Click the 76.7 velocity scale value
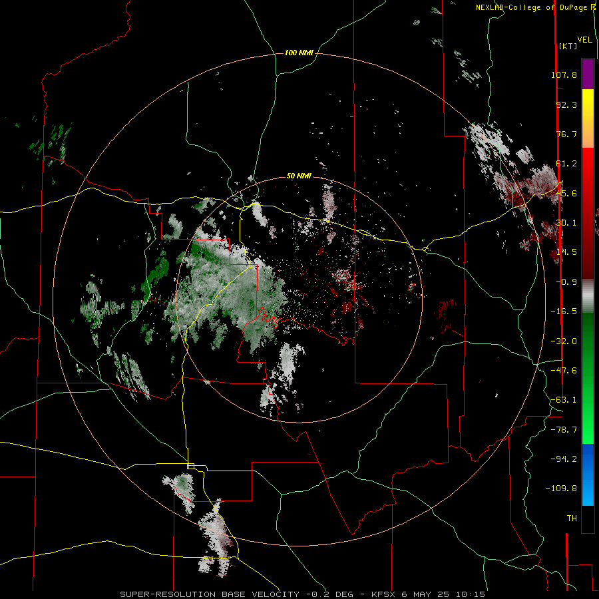The width and height of the screenshot is (599, 599). [566, 134]
